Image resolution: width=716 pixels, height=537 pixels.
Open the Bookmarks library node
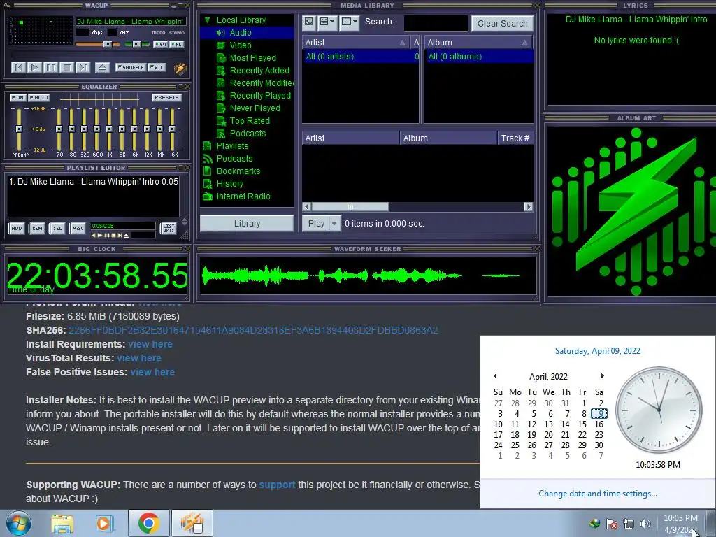pos(238,171)
